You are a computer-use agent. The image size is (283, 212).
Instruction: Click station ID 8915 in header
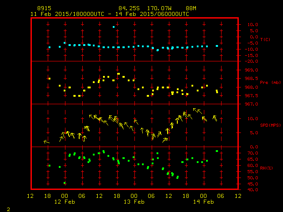[44, 8]
